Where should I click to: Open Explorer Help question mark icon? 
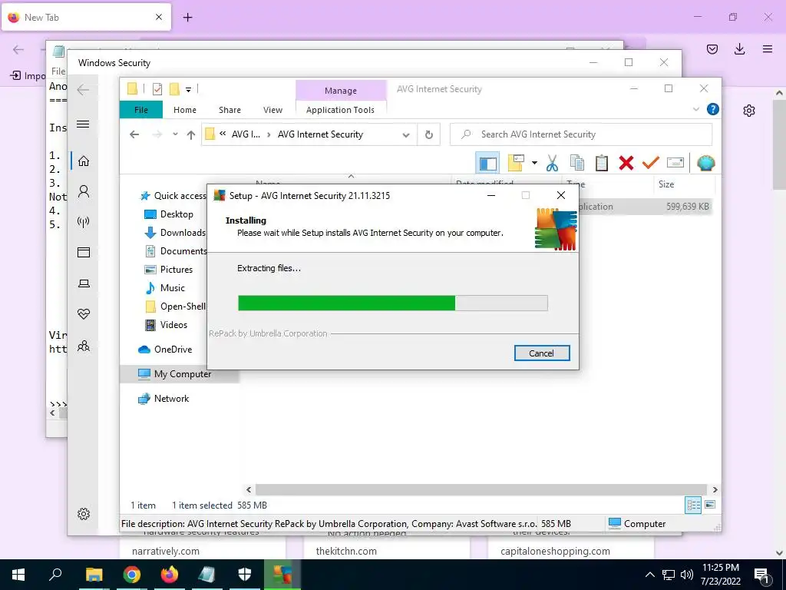point(712,109)
